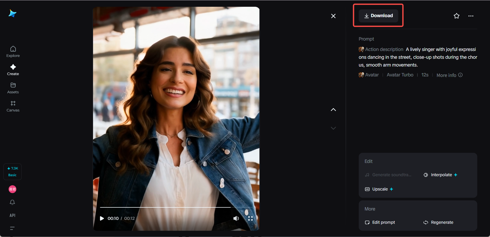
Task: Open the Canvas workspace
Action: coord(13,106)
